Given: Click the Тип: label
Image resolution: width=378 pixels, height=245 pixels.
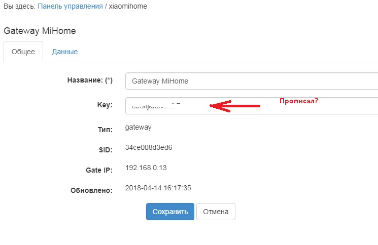Looking at the screenshot, I should point(105,130).
